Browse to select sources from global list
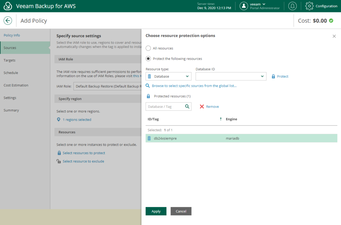This screenshot has height=225, width=341. click(194, 86)
